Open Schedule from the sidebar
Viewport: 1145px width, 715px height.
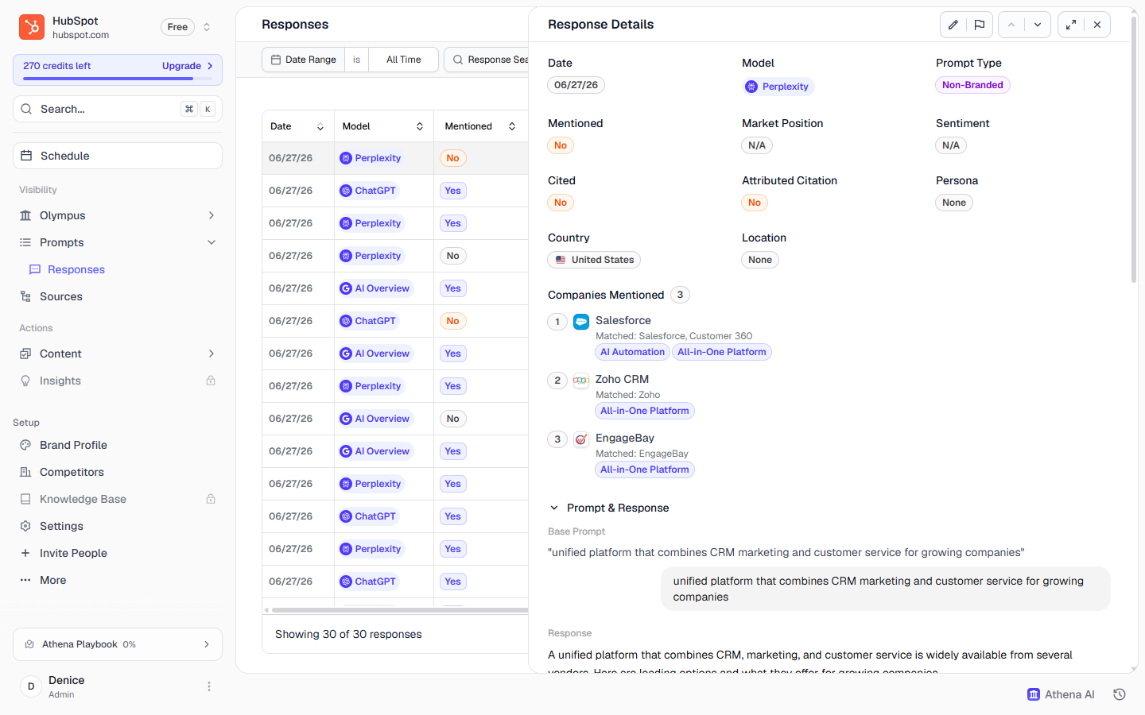click(x=118, y=156)
